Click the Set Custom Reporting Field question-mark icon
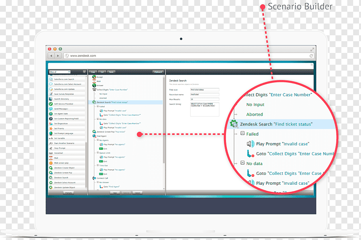The image size is (361, 240). tap(51, 118)
